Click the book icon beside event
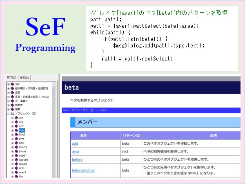The width and height of the screenshot is (245, 184). pos(17,172)
